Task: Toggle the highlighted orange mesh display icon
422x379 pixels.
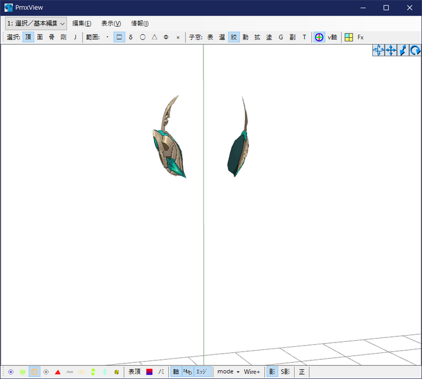Action: pos(35,372)
